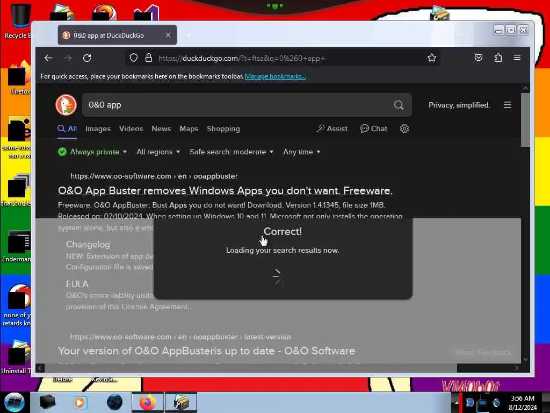This screenshot has height=413, width=550.
Task: Show hidden system tray icons arrow
Action: (457, 402)
